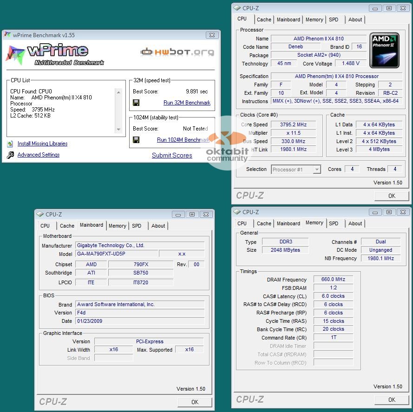Click save icon beside Run 32M Benchmark
The image size is (413, 412).
pyautogui.click(x=136, y=103)
